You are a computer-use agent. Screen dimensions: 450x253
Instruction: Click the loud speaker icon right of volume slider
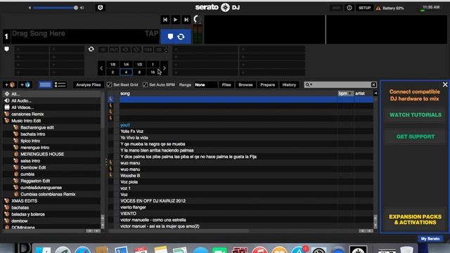(x=82, y=8)
